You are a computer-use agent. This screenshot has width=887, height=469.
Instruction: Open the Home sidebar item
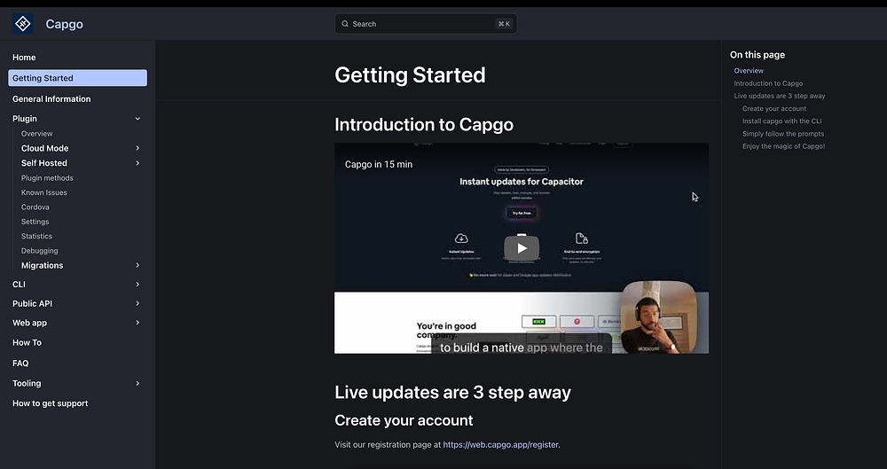point(24,57)
